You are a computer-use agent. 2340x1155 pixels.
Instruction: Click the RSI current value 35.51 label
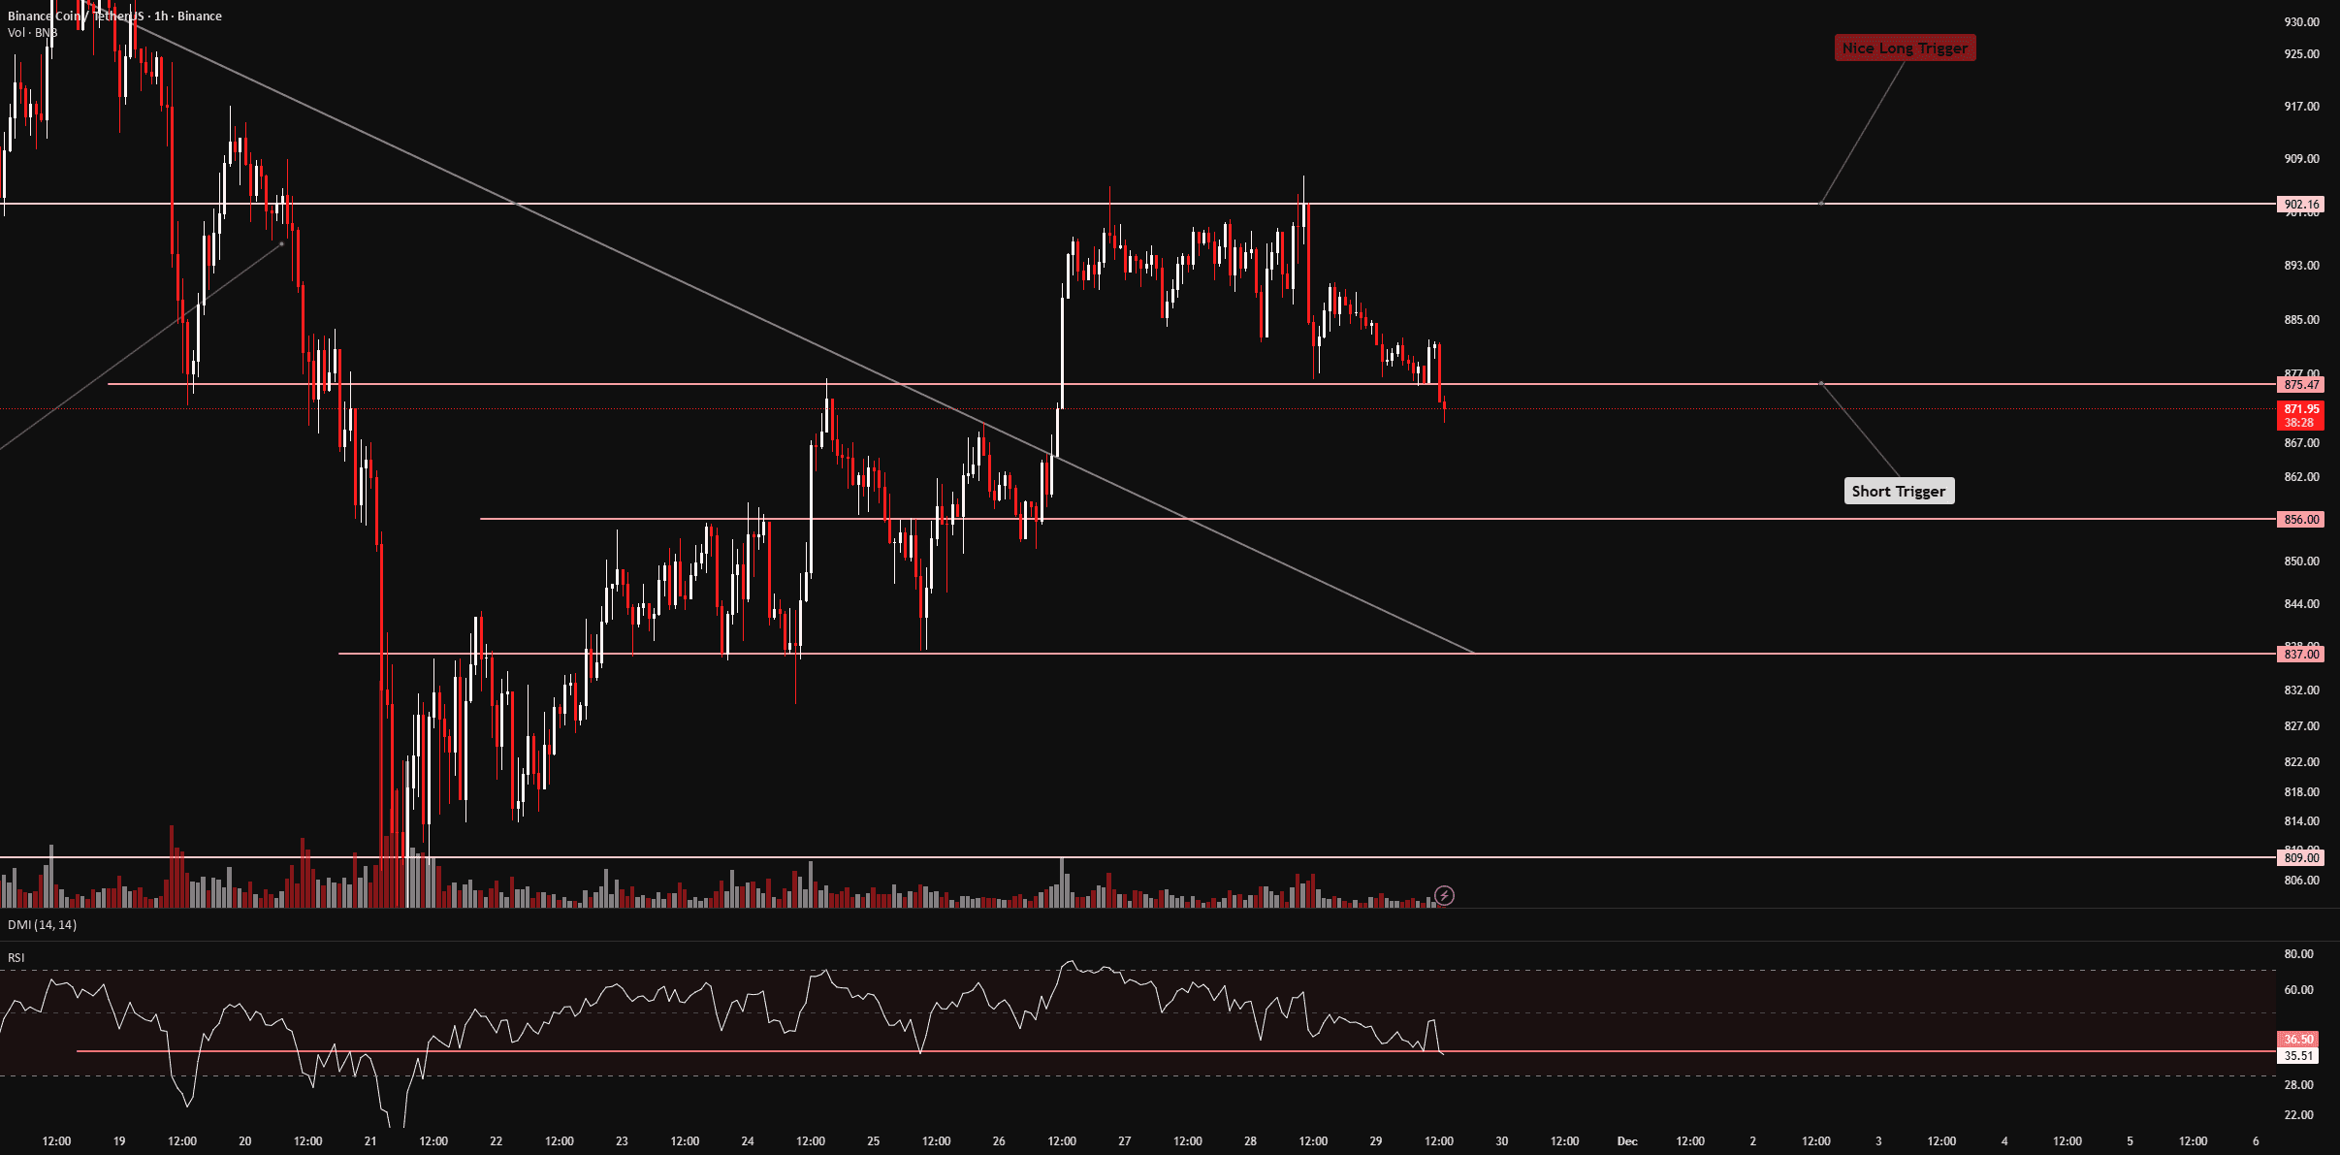pyautogui.click(x=2298, y=1056)
